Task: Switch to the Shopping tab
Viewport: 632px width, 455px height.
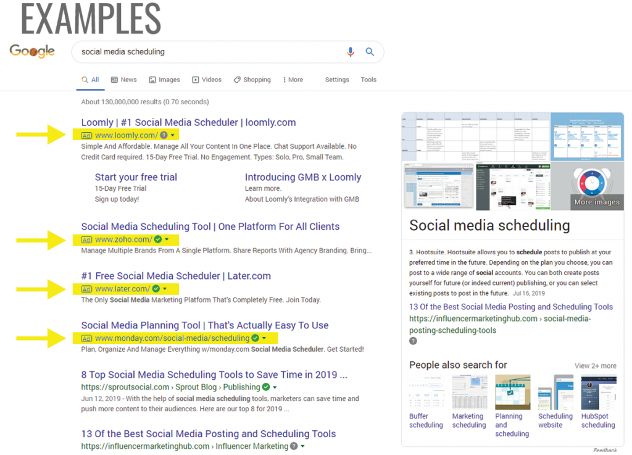Action: (x=252, y=80)
